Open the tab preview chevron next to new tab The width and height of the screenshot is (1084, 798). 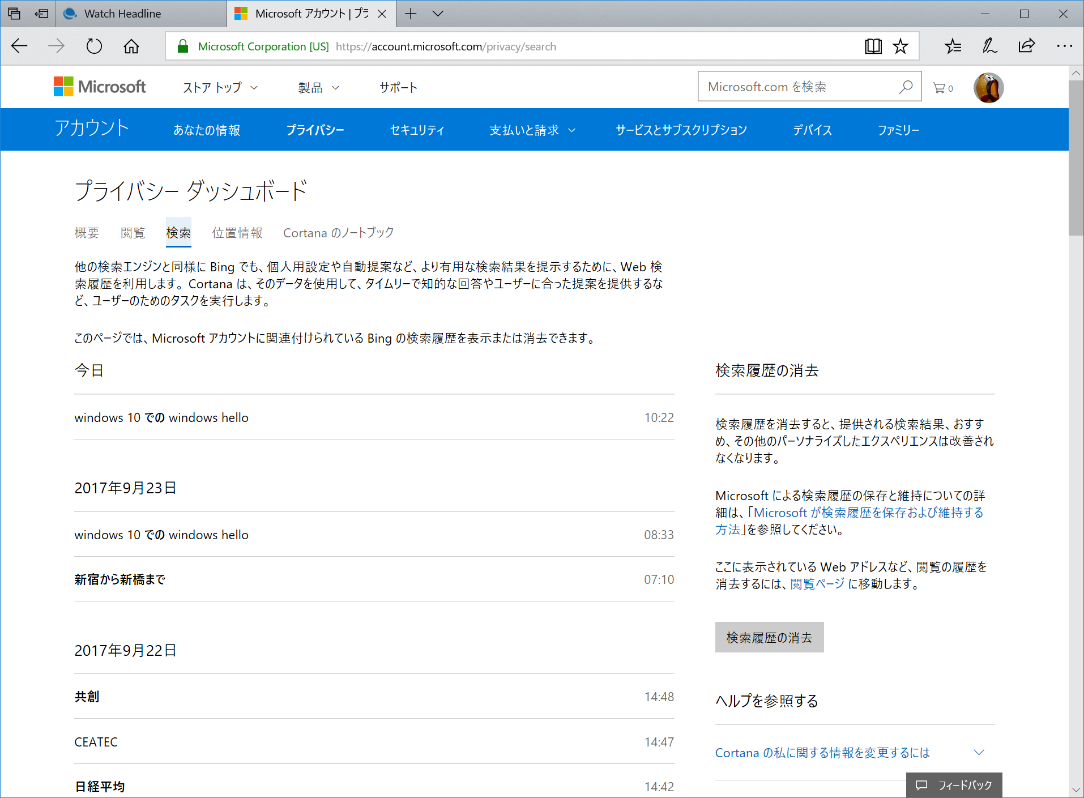click(x=438, y=13)
